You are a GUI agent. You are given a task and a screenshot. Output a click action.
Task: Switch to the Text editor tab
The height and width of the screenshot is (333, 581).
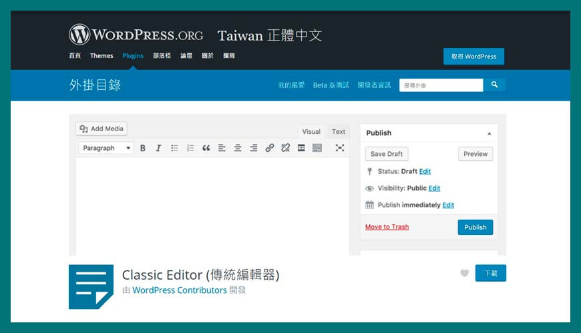point(339,132)
